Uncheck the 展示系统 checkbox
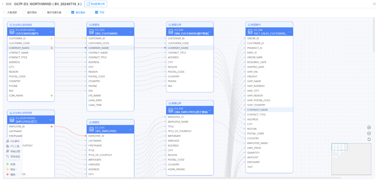The height and width of the screenshot is (180, 377). click(x=73, y=12)
